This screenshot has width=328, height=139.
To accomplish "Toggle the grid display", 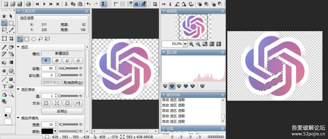I will [x=123, y=4].
